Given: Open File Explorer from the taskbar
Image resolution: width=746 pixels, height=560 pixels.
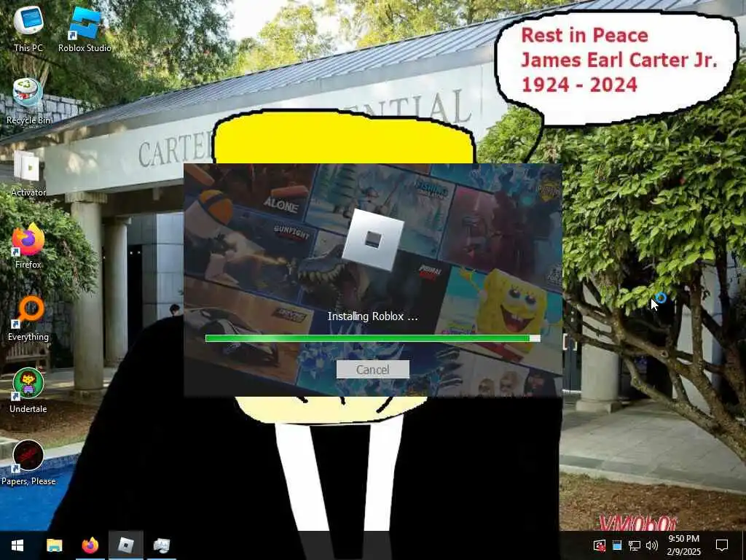Looking at the screenshot, I should (x=54, y=545).
